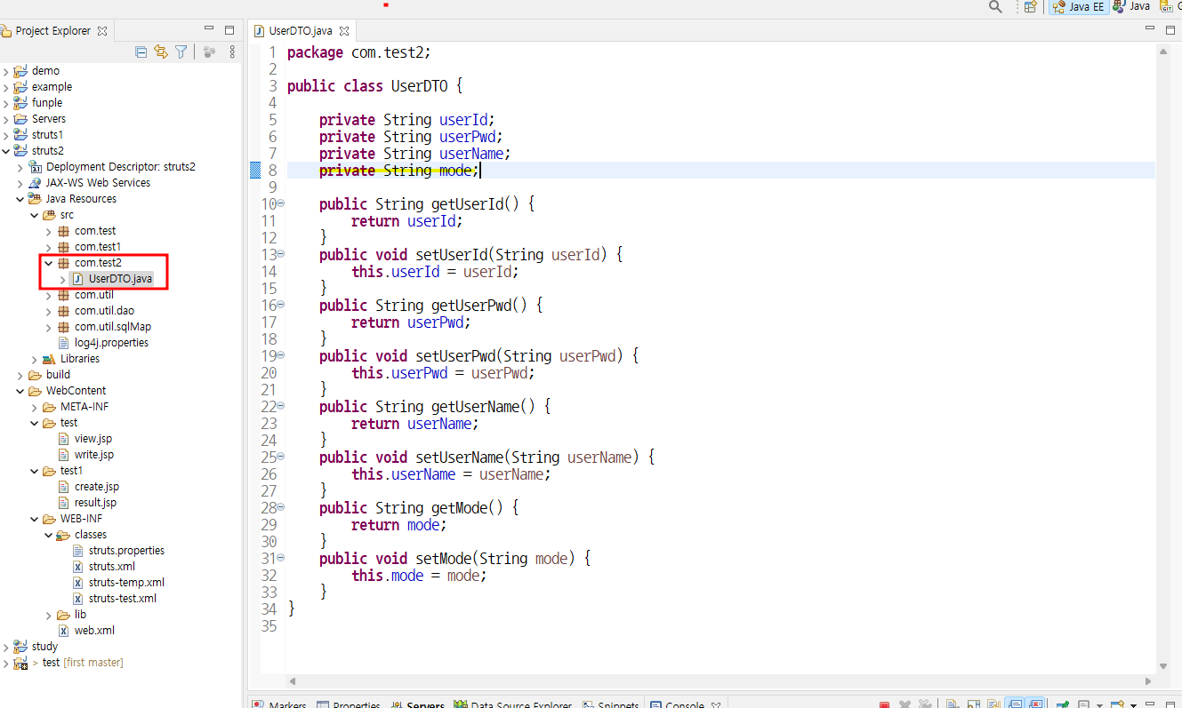Select log4j.properties file

[111, 343]
